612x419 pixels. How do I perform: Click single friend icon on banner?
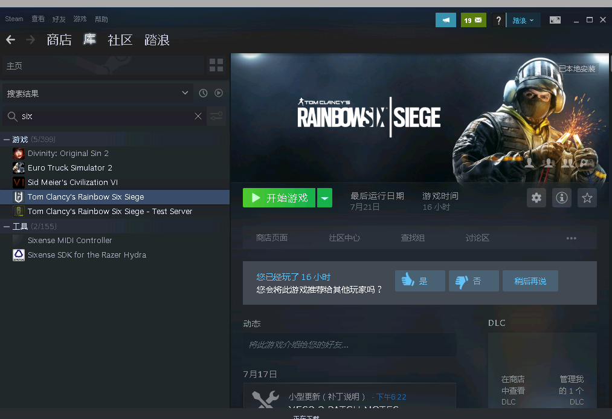[x=529, y=163]
